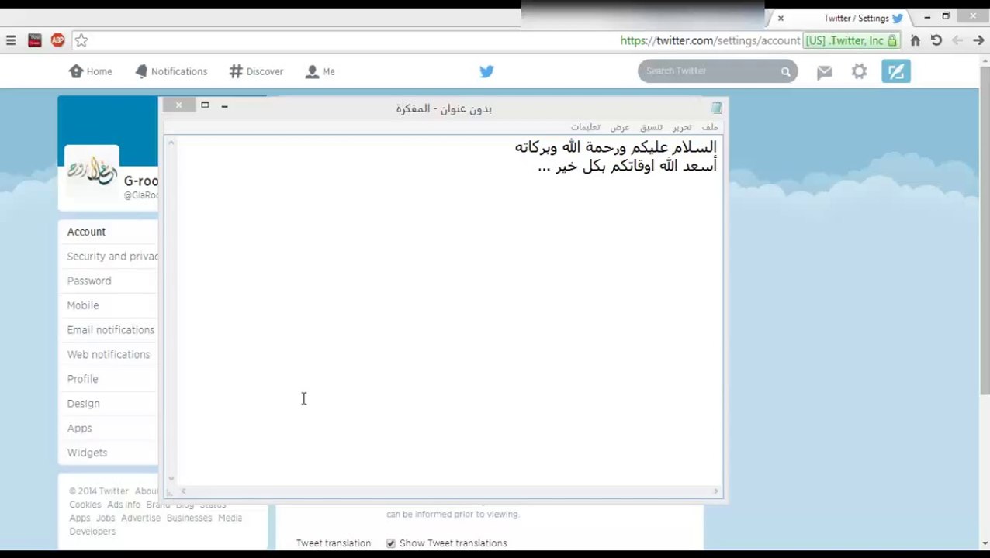This screenshot has height=558, width=990.
Task: Open the Discover page
Action: coord(256,71)
